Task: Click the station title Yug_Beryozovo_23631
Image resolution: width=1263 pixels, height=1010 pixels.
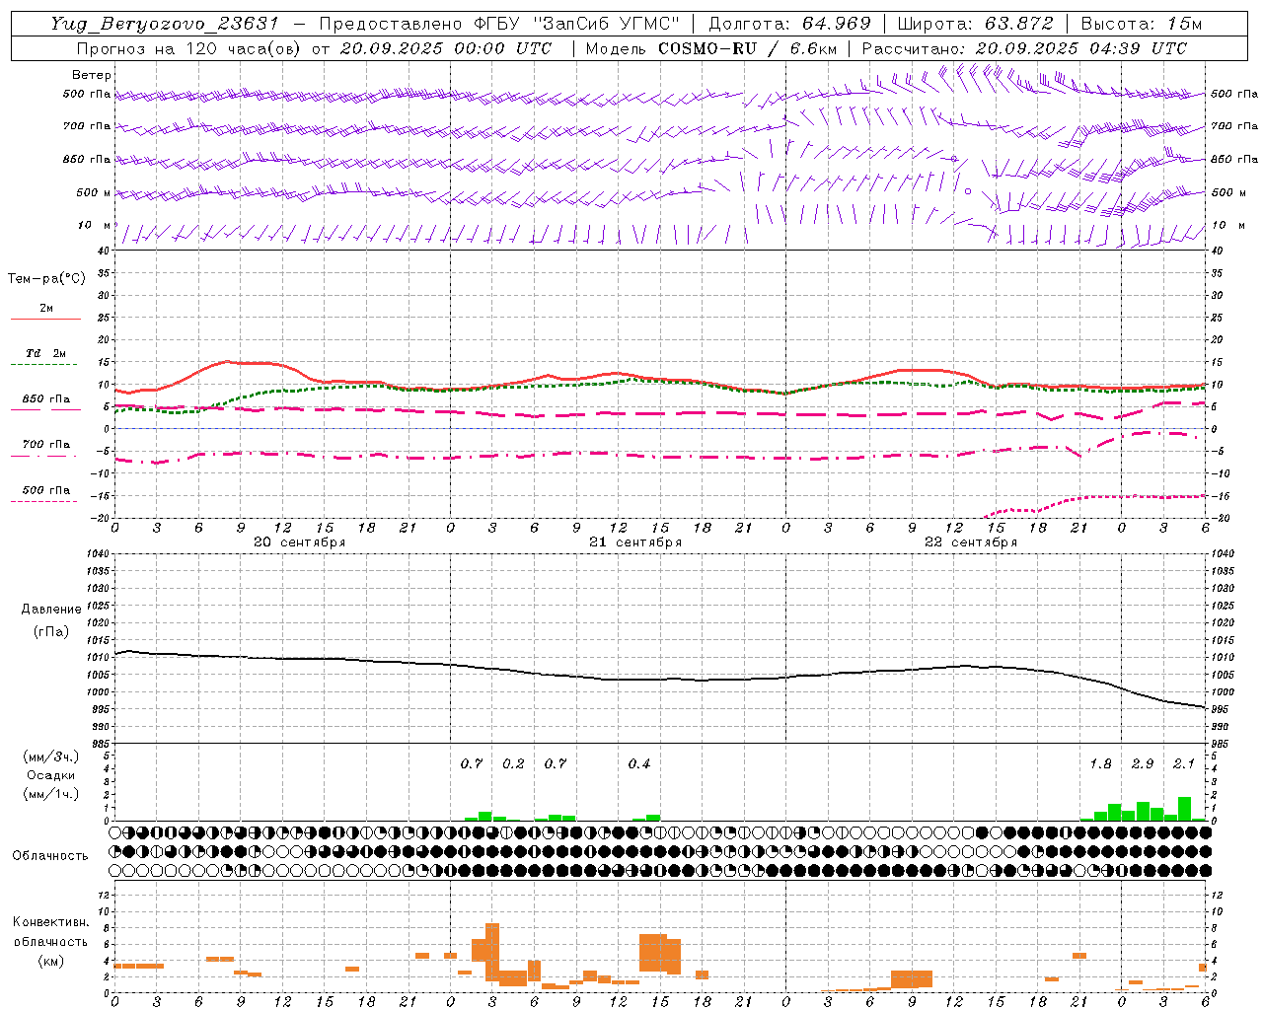Action: (165, 24)
